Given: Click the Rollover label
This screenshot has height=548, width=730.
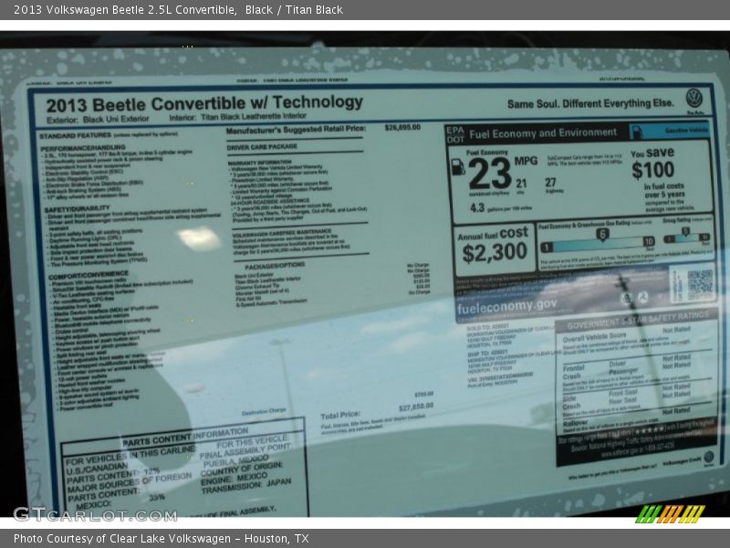Looking at the screenshot, I should coord(576,423).
